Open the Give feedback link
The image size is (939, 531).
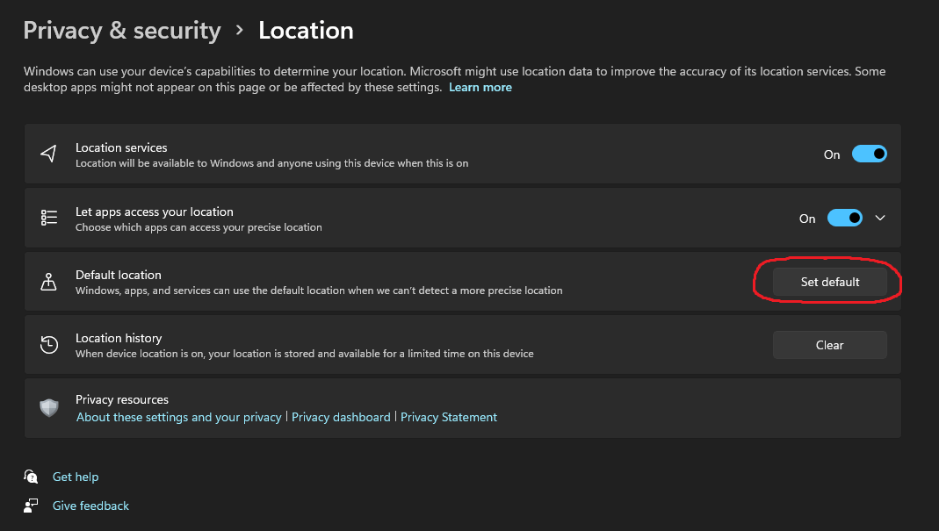click(90, 506)
